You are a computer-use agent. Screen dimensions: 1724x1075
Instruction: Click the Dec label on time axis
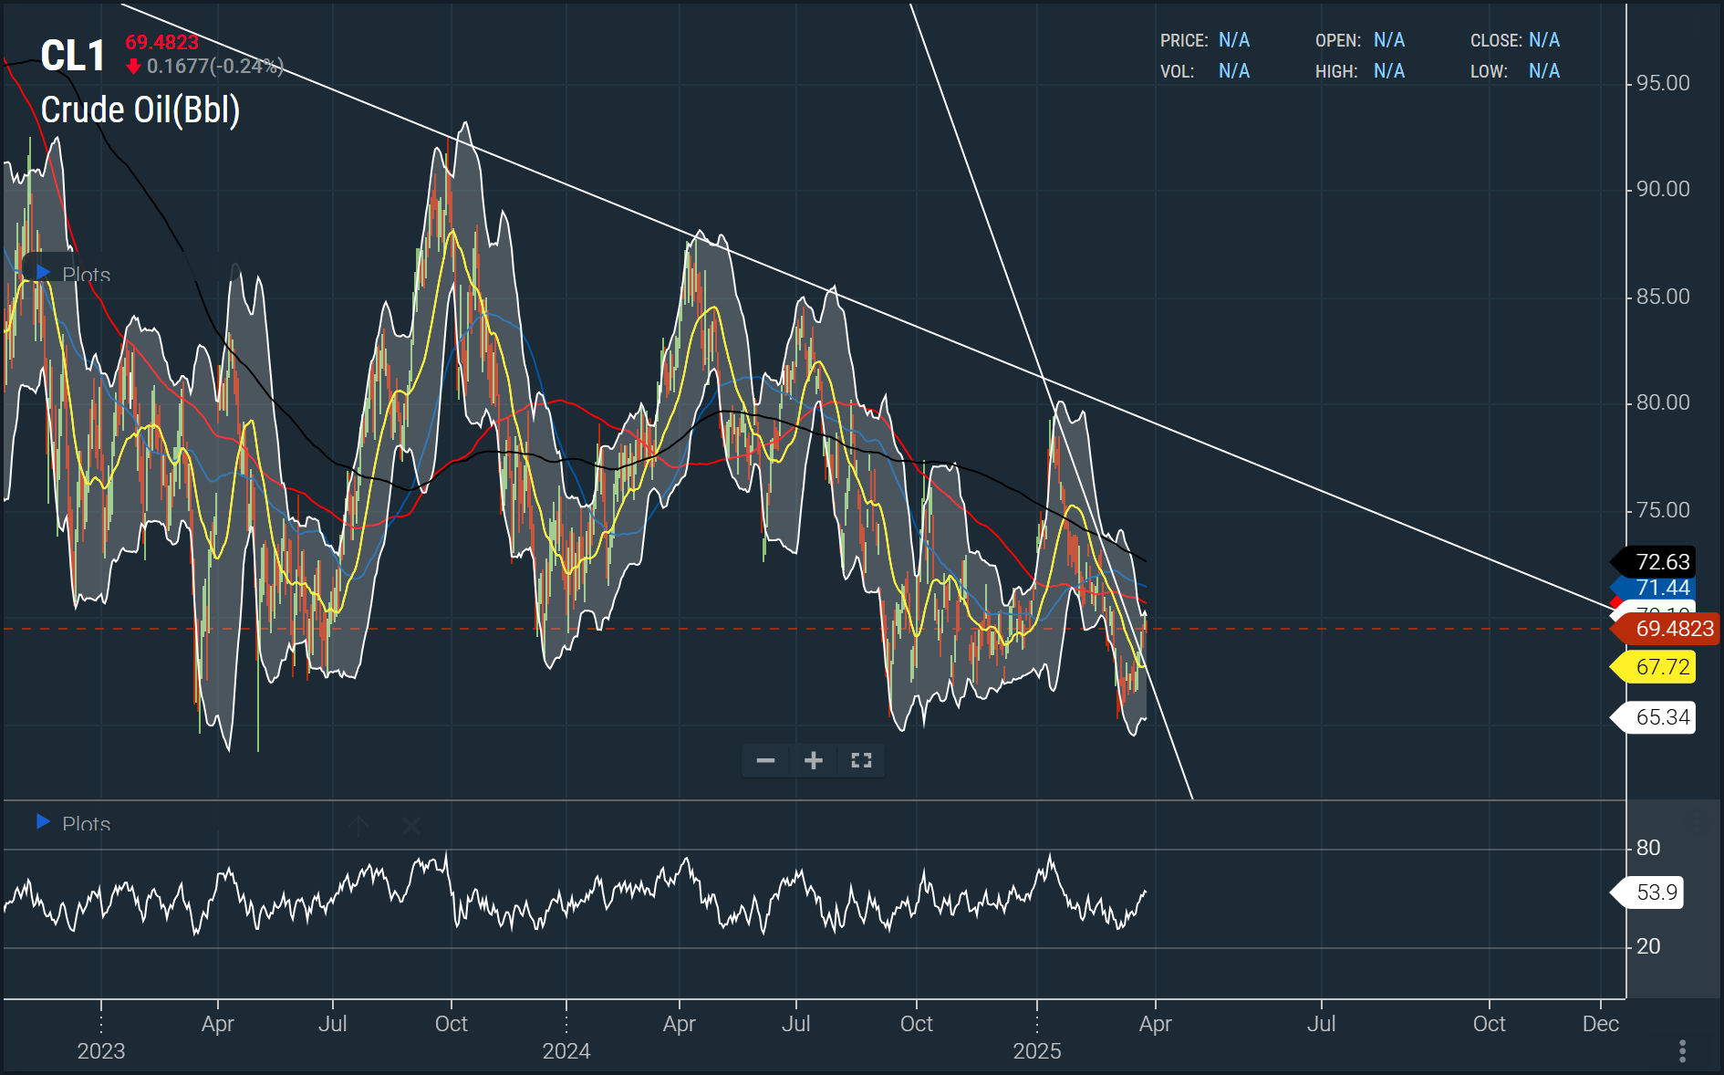click(x=1601, y=1024)
